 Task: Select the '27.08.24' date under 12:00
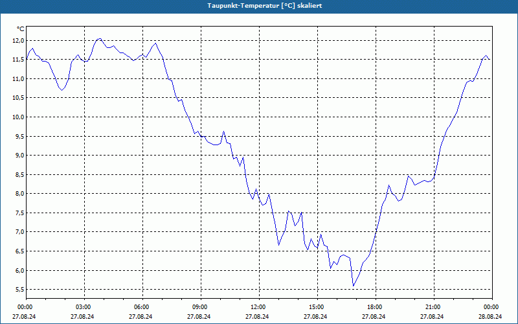pos(257,316)
